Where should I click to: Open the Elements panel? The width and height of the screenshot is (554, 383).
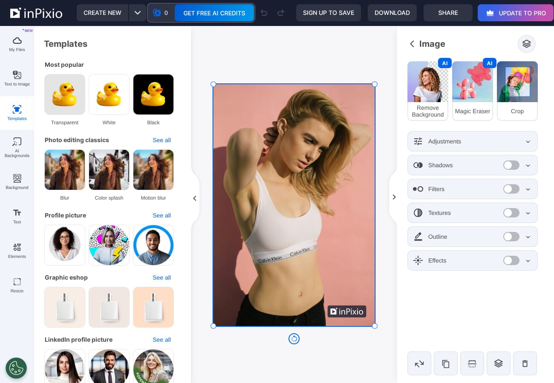17,251
